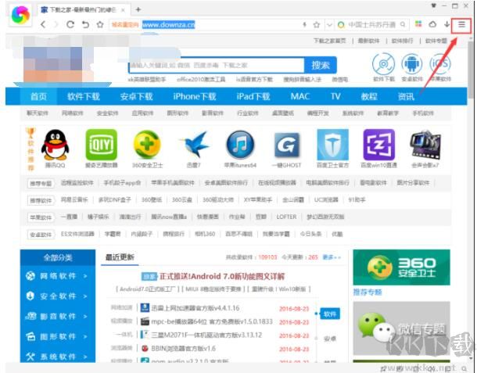
Task: Click the cloud sync icon in toolbar
Action: (432, 24)
